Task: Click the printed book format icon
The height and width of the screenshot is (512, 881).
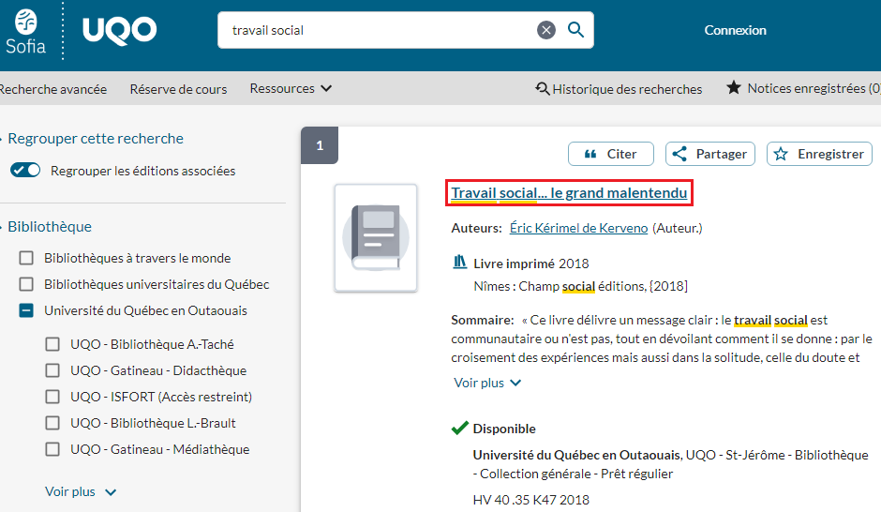Action: tap(459, 262)
